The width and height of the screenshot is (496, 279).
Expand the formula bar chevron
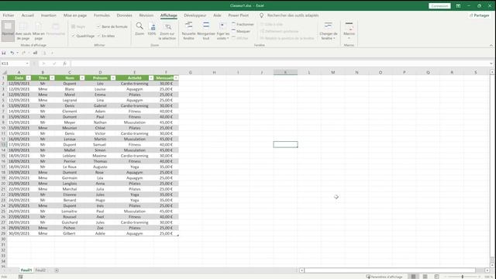pos(491,64)
